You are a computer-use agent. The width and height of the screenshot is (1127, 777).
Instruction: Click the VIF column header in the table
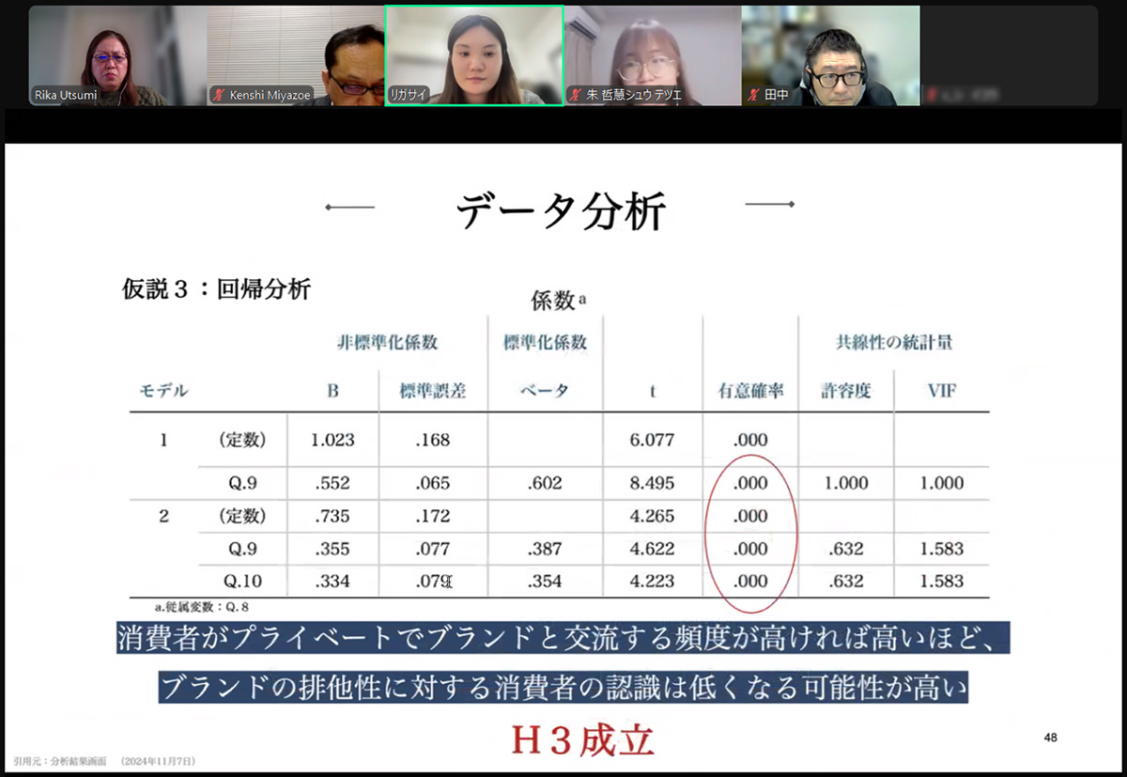tap(942, 391)
